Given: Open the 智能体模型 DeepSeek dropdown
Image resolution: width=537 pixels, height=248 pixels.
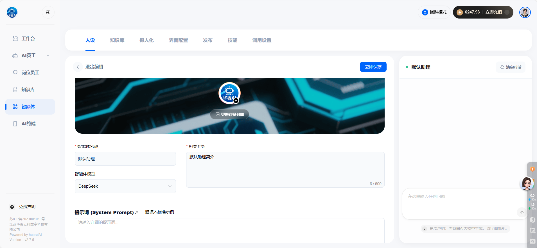Looking at the screenshot, I should [x=125, y=186].
